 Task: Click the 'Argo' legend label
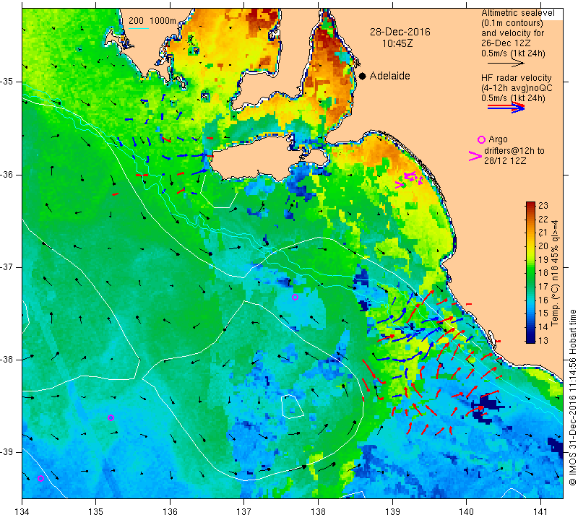(498, 139)
